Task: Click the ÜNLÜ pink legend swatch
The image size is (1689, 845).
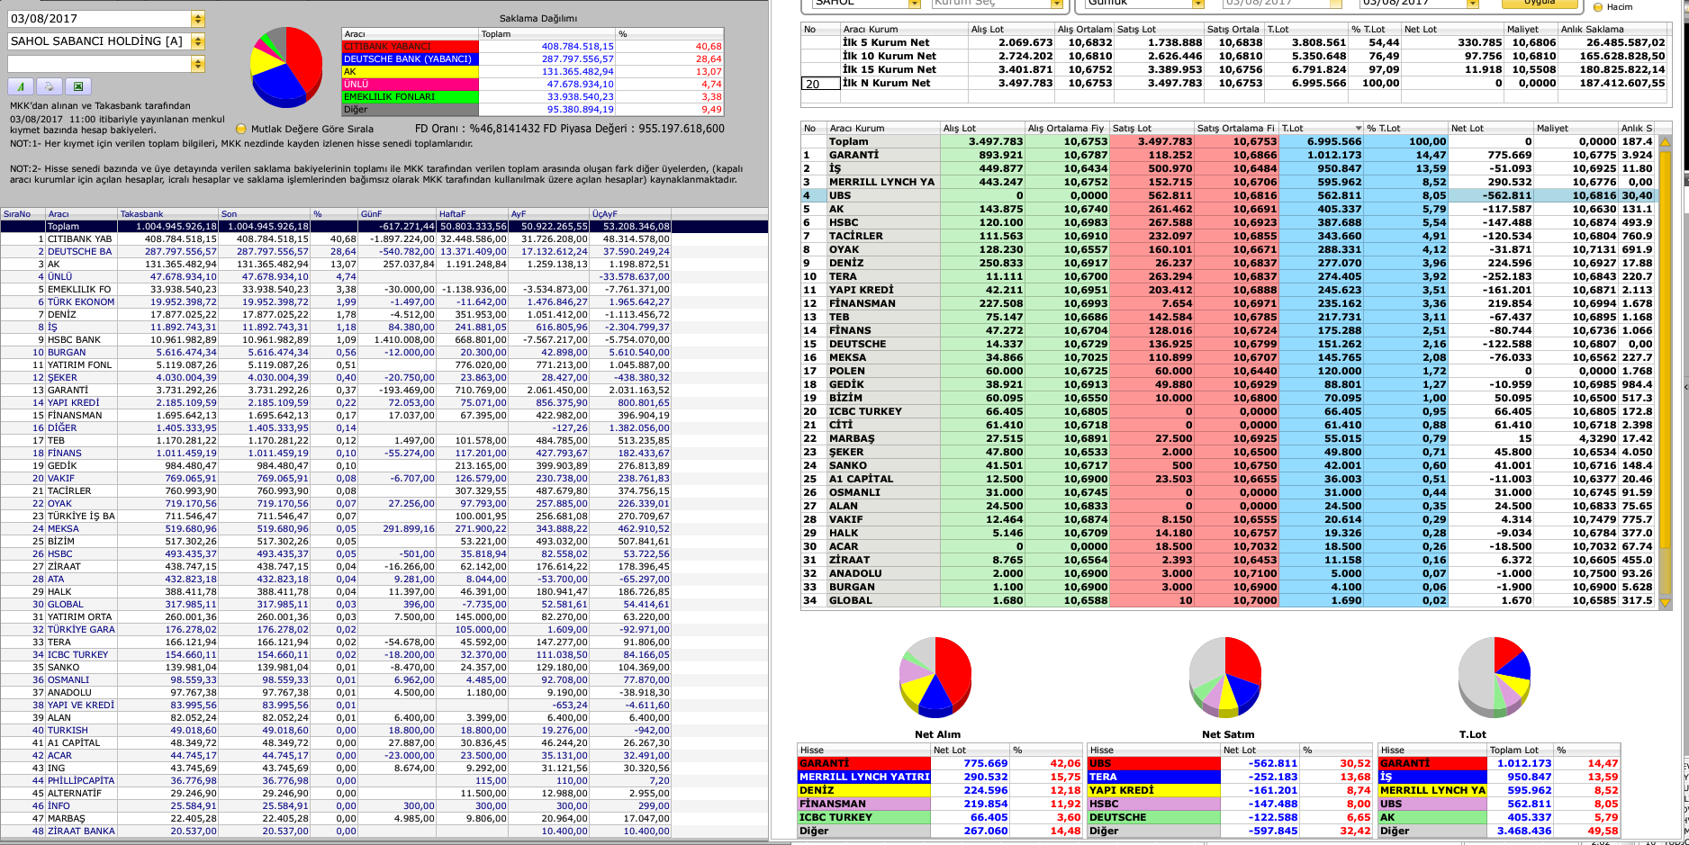Action: click(410, 85)
